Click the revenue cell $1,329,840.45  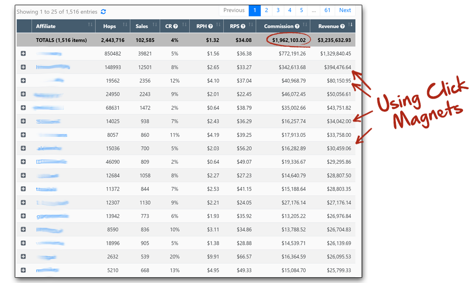[336, 53]
